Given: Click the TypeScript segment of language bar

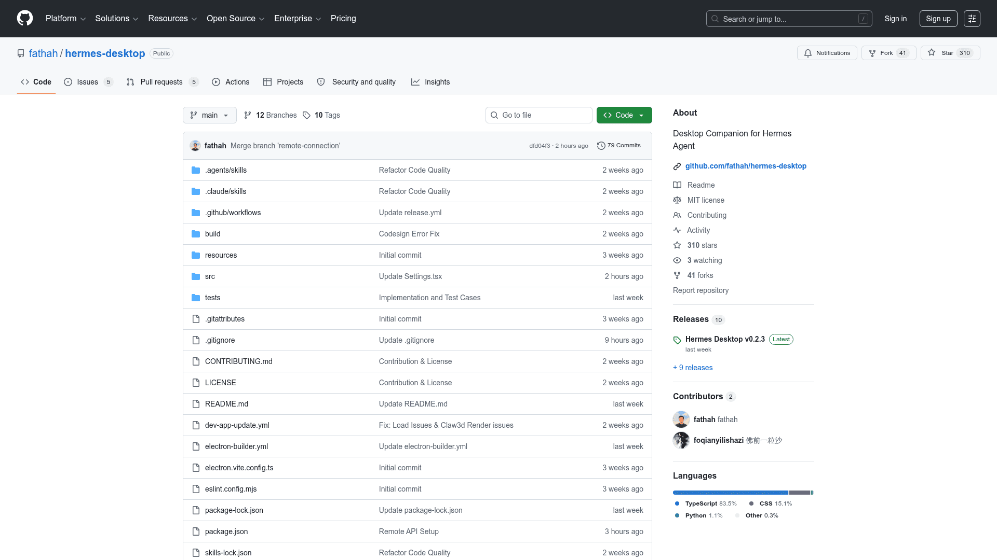Looking at the screenshot, I should pyautogui.click(x=730, y=493).
